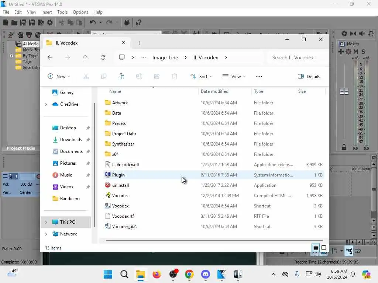378x283 pixels.
Task: Open the File menu in VEGAS Pro
Action: point(6,12)
